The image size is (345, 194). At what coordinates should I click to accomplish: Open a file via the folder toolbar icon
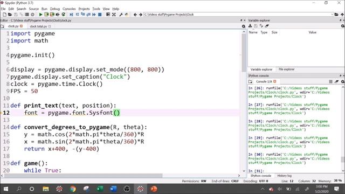pos(10,15)
